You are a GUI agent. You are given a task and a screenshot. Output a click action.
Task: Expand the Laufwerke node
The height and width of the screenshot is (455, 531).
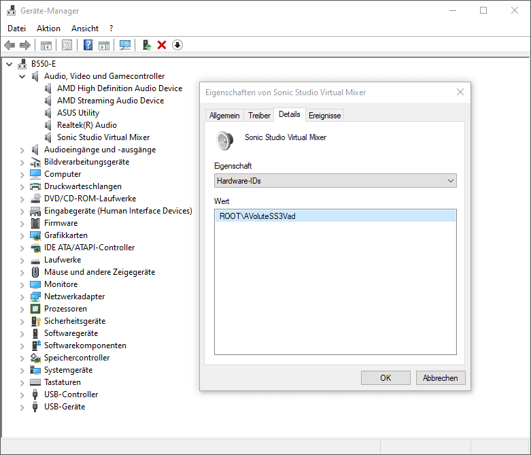click(22, 260)
